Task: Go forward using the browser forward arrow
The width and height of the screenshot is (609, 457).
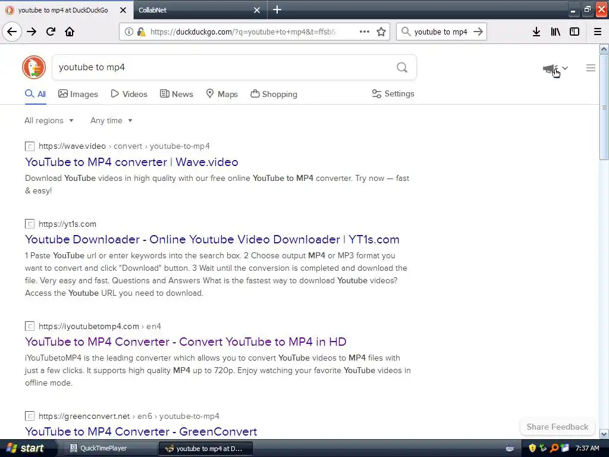Action: click(x=32, y=32)
